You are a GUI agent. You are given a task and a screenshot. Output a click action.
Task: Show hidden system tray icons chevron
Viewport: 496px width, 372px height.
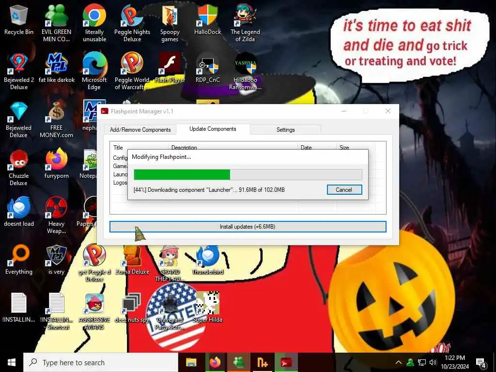point(399,362)
